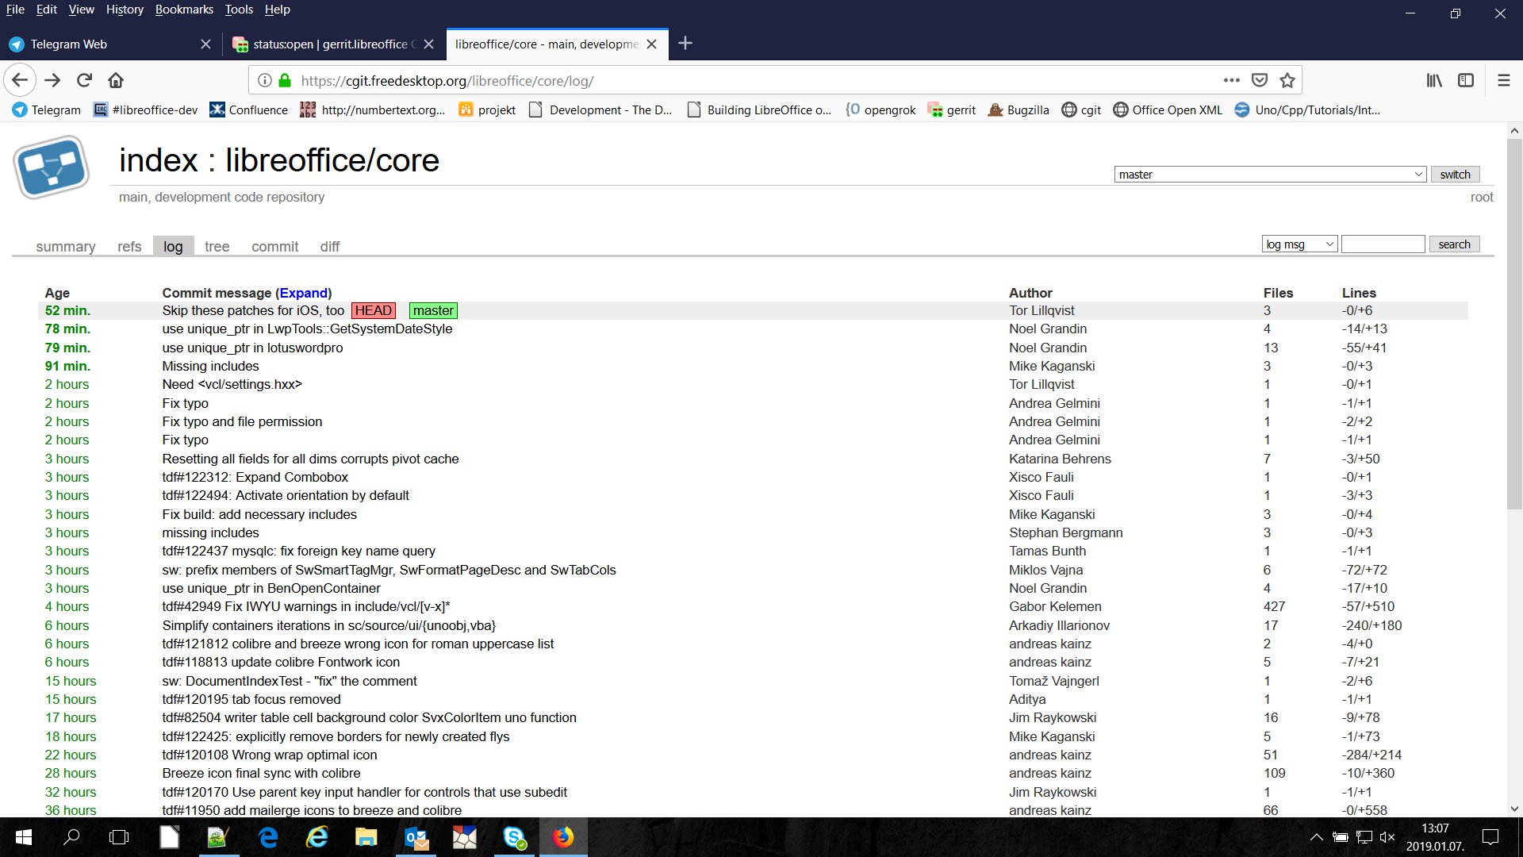Open the History menu
This screenshot has height=857, width=1523.
click(x=125, y=10)
